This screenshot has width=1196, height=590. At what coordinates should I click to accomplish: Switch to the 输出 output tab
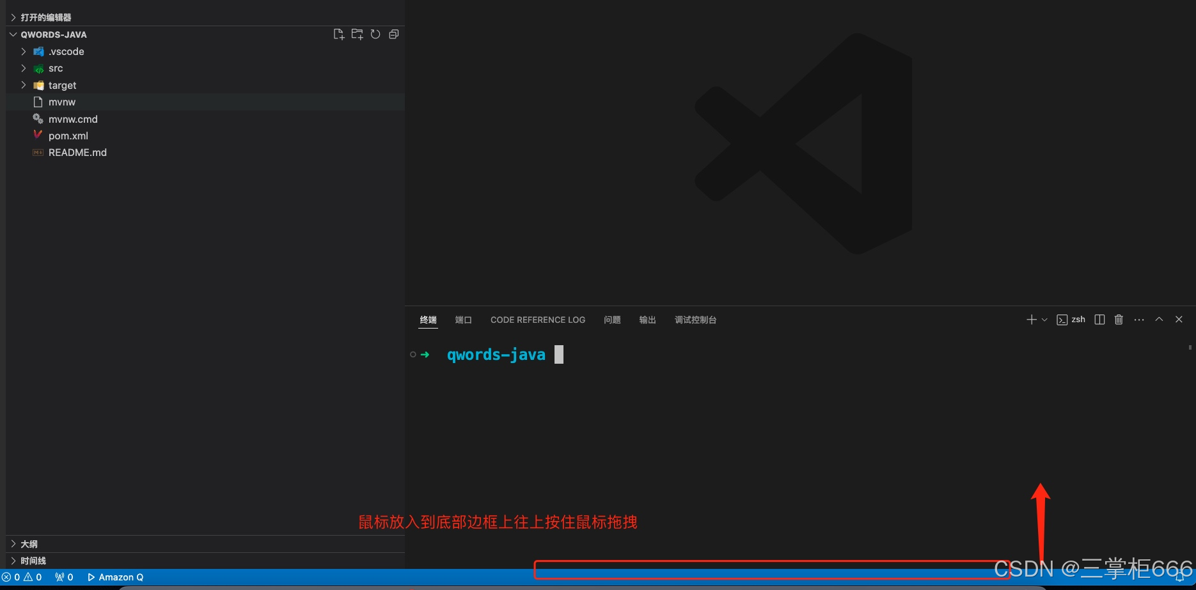647,320
